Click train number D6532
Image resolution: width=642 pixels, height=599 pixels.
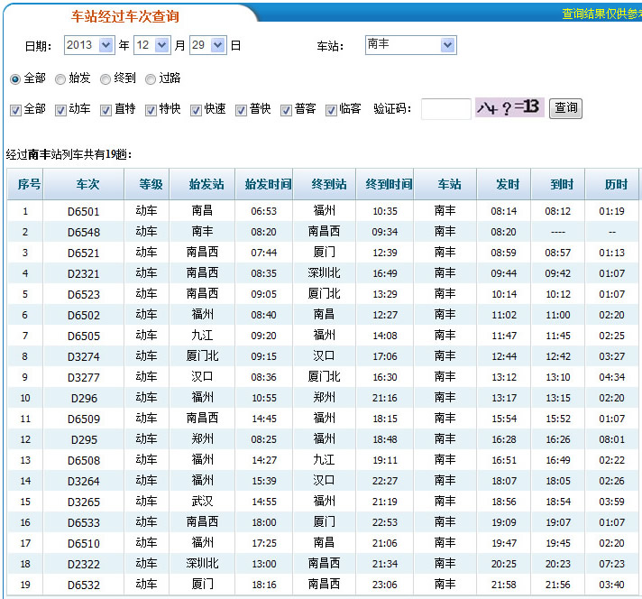tap(84, 585)
